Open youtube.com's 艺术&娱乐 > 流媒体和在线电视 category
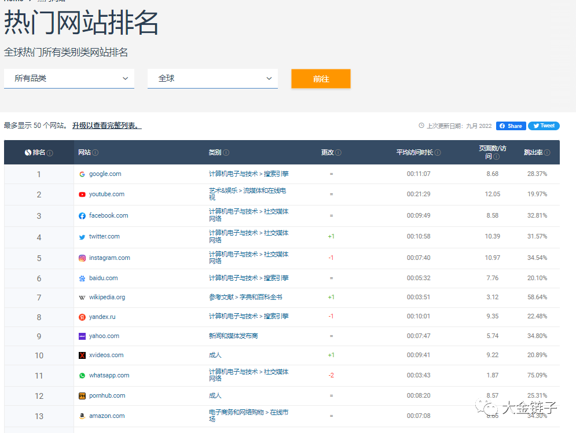 pyautogui.click(x=247, y=194)
